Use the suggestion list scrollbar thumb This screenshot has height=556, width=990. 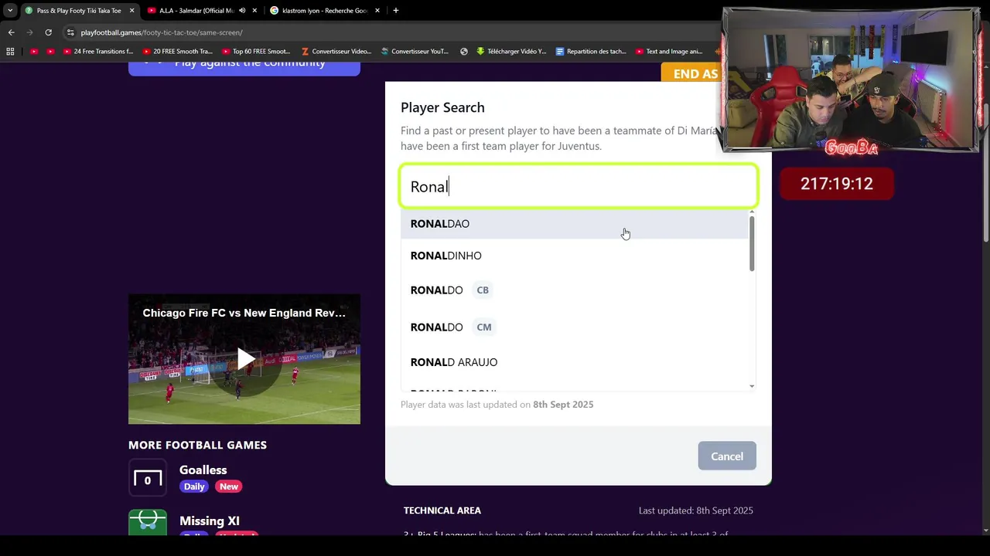tap(752, 245)
